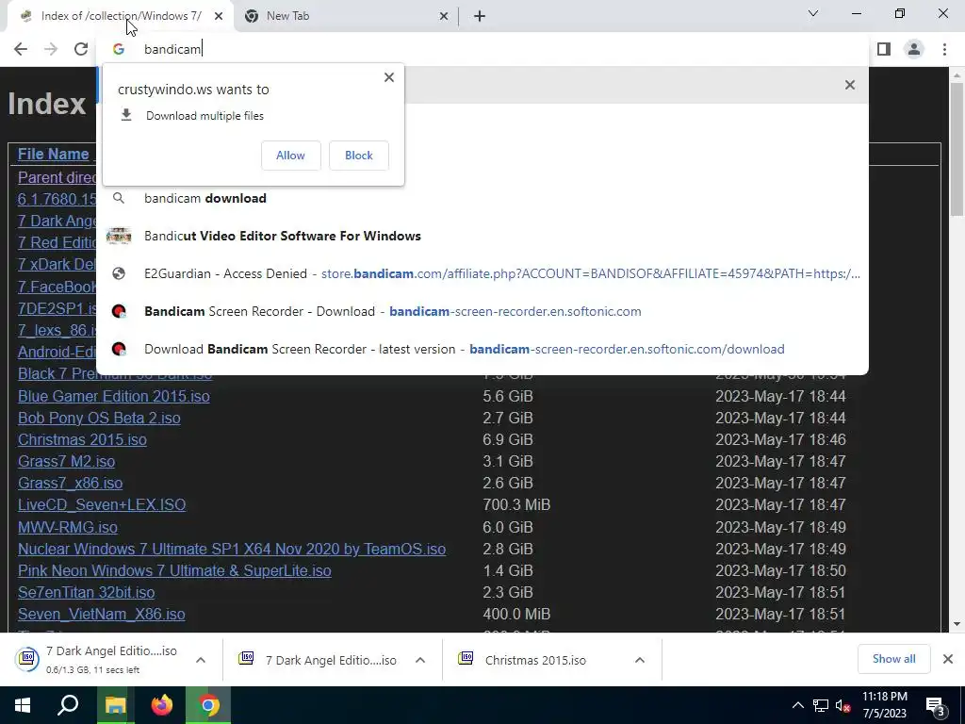Open Windows Start menu
The image size is (965, 724).
click(23, 705)
